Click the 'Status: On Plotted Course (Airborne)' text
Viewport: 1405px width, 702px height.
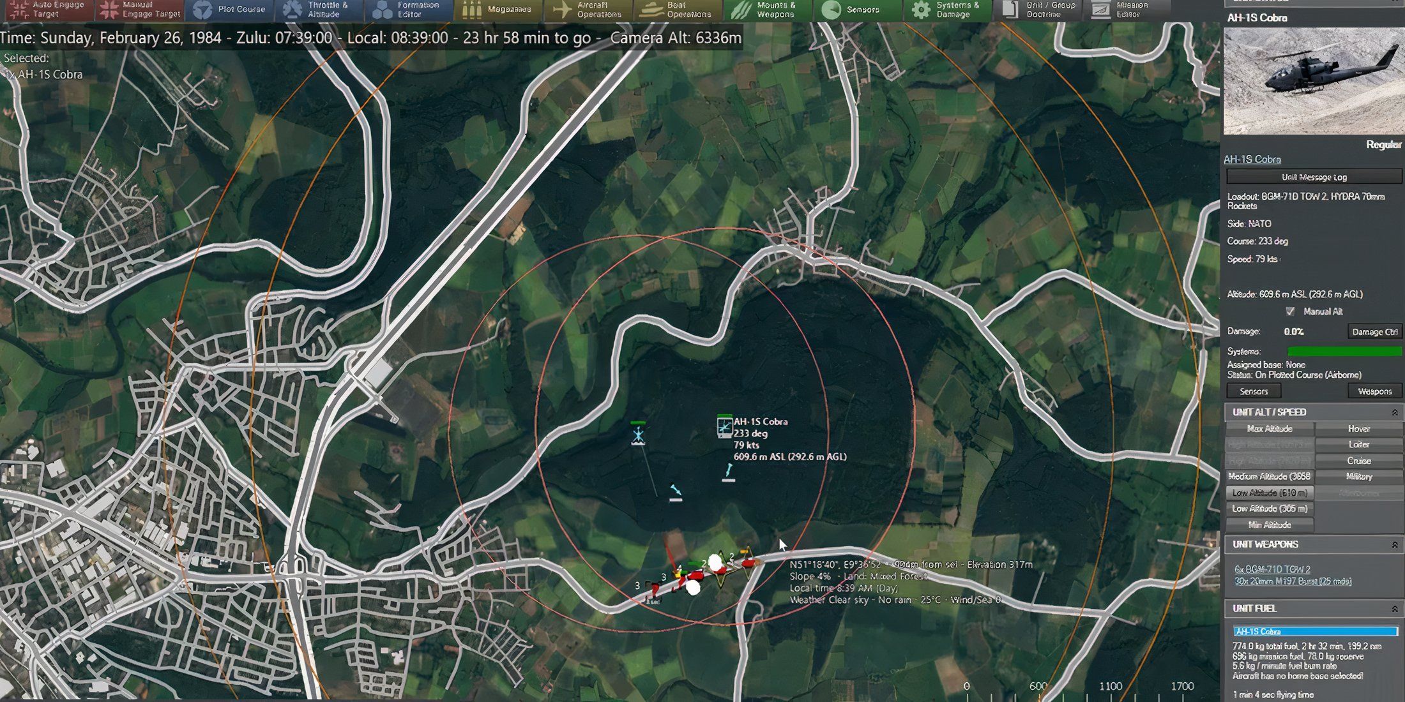(x=1294, y=375)
